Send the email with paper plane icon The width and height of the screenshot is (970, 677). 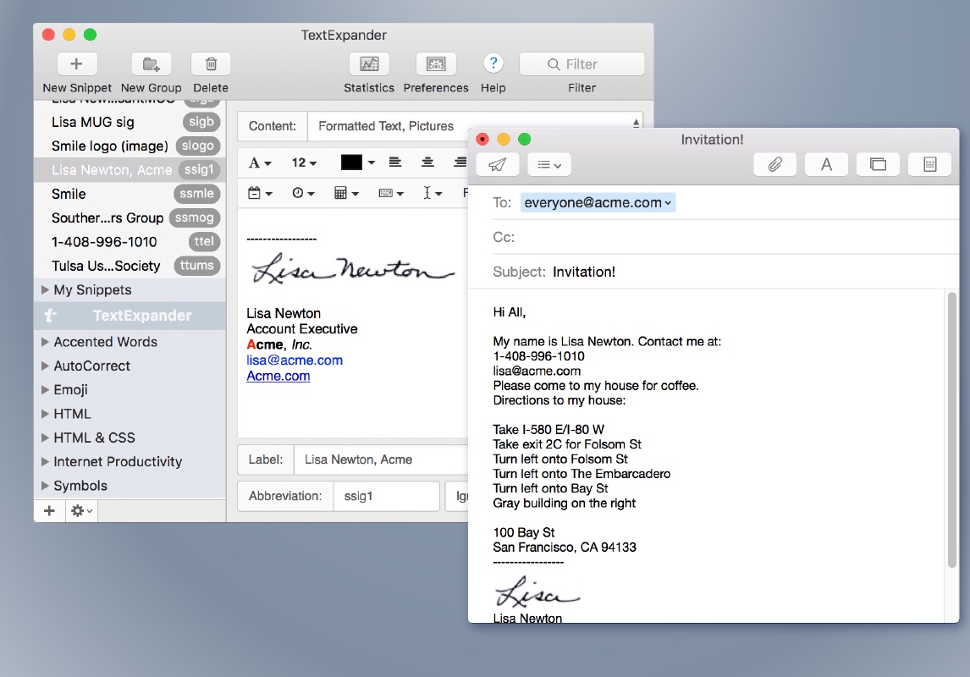[x=498, y=164]
